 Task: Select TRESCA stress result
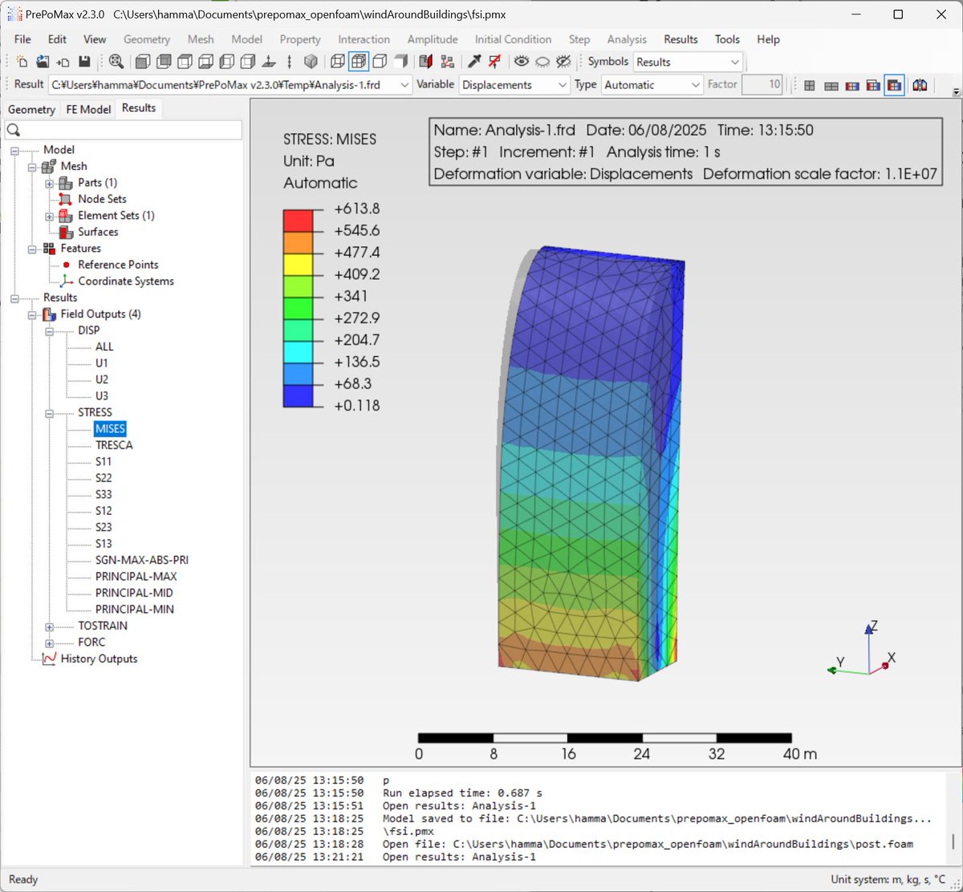114,445
